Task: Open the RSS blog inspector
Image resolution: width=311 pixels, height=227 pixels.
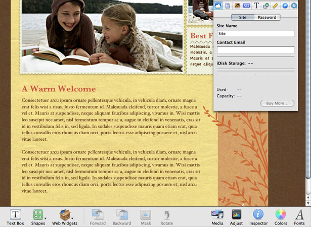Action: 247,6
